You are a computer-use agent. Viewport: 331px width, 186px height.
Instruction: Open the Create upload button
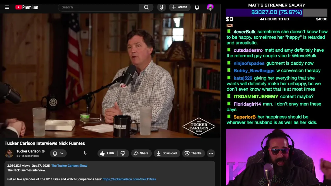(179, 7)
